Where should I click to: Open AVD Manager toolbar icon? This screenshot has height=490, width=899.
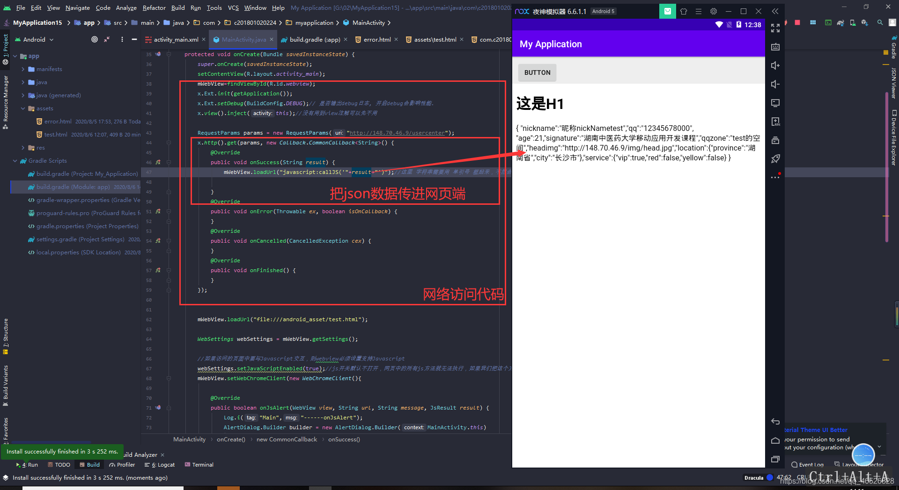click(x=853, y=22)
